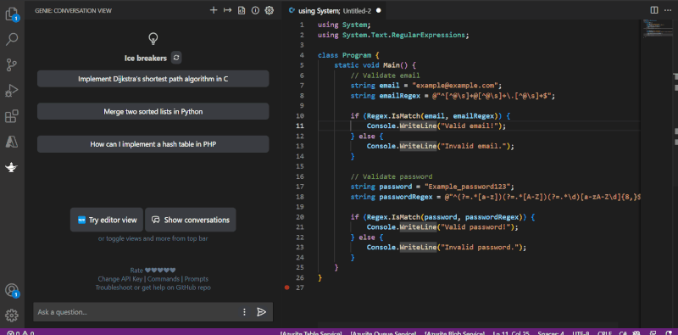Image resolution: width=678 pixels, height=335 pixels.
Task: Click the arrow-to-bar icon in Genie header
Action: tap(227, 10)
